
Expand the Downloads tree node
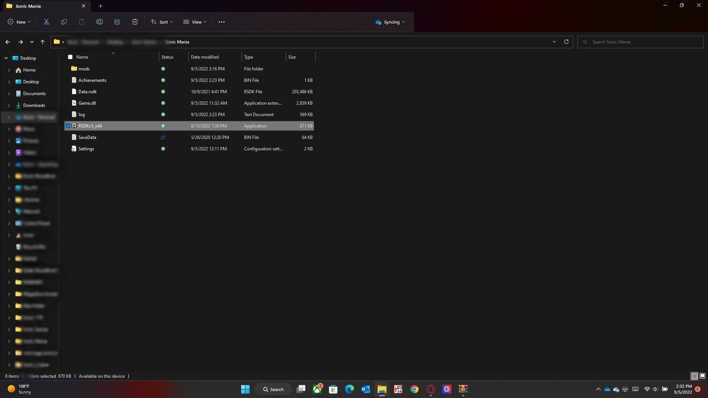(9, 105)
